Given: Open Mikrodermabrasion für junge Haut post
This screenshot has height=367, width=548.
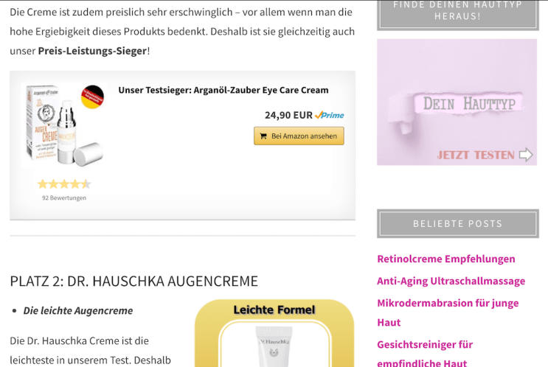Looking at the screenshot, I should click(x=448, y=312).
